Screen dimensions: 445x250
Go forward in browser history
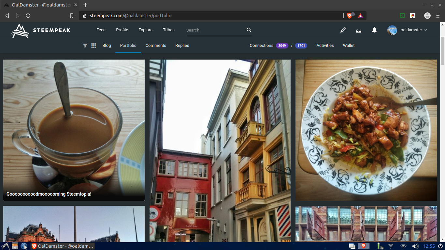tap(18, 16)
